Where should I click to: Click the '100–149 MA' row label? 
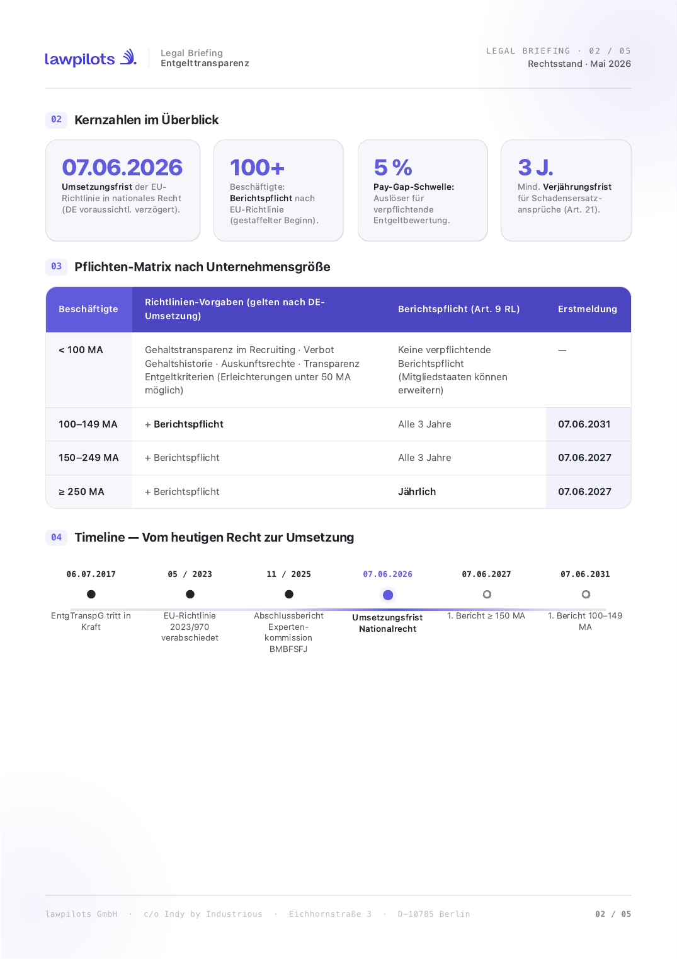[88, 424]
